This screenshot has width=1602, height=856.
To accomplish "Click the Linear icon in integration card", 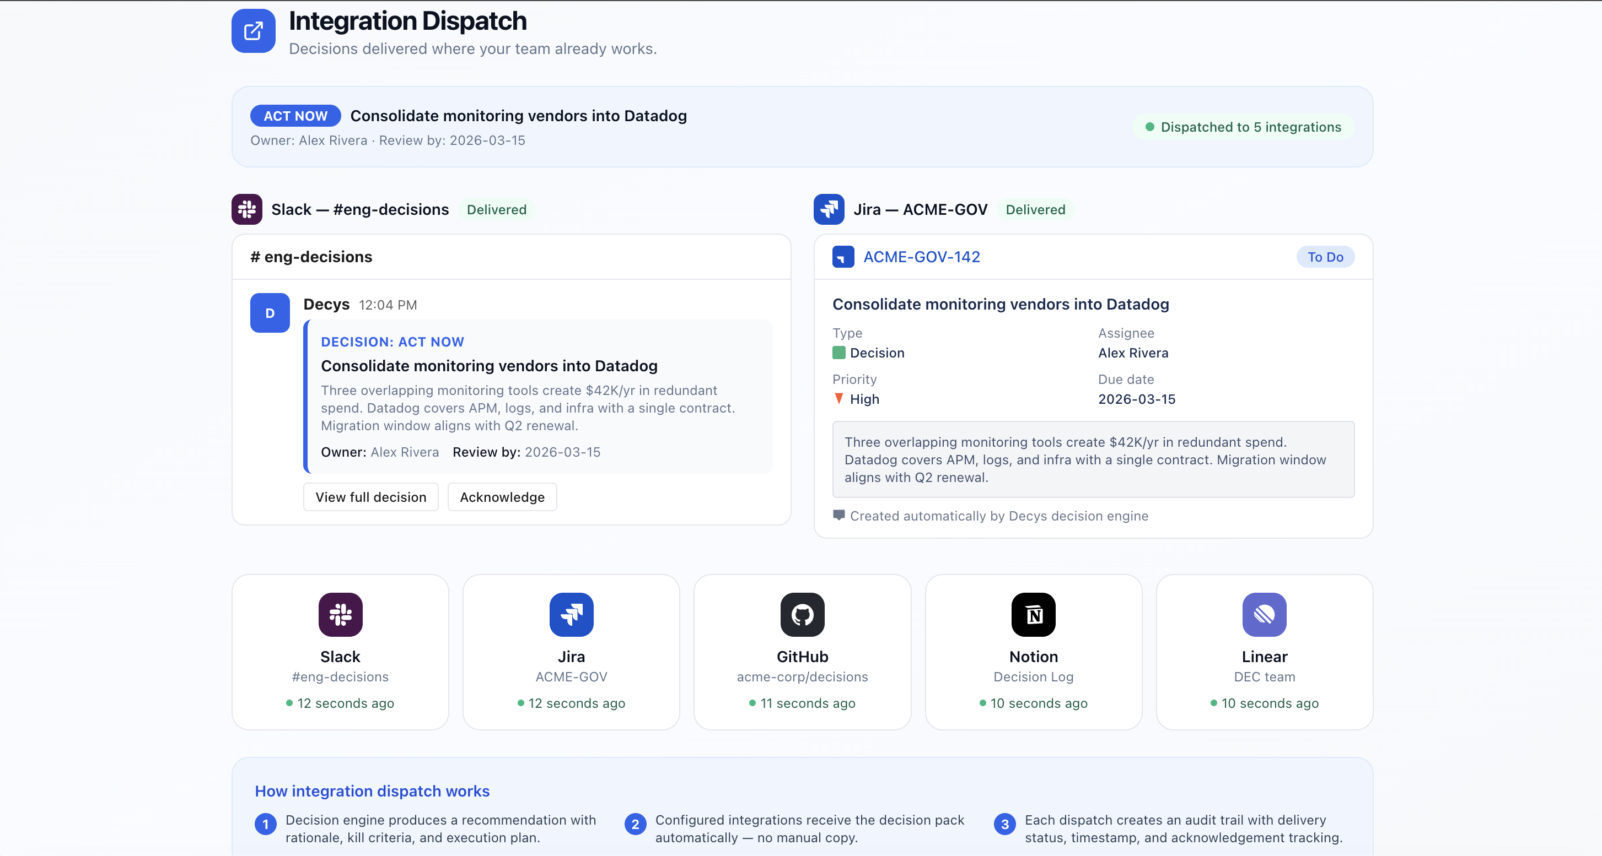I will coord(1264,614).
